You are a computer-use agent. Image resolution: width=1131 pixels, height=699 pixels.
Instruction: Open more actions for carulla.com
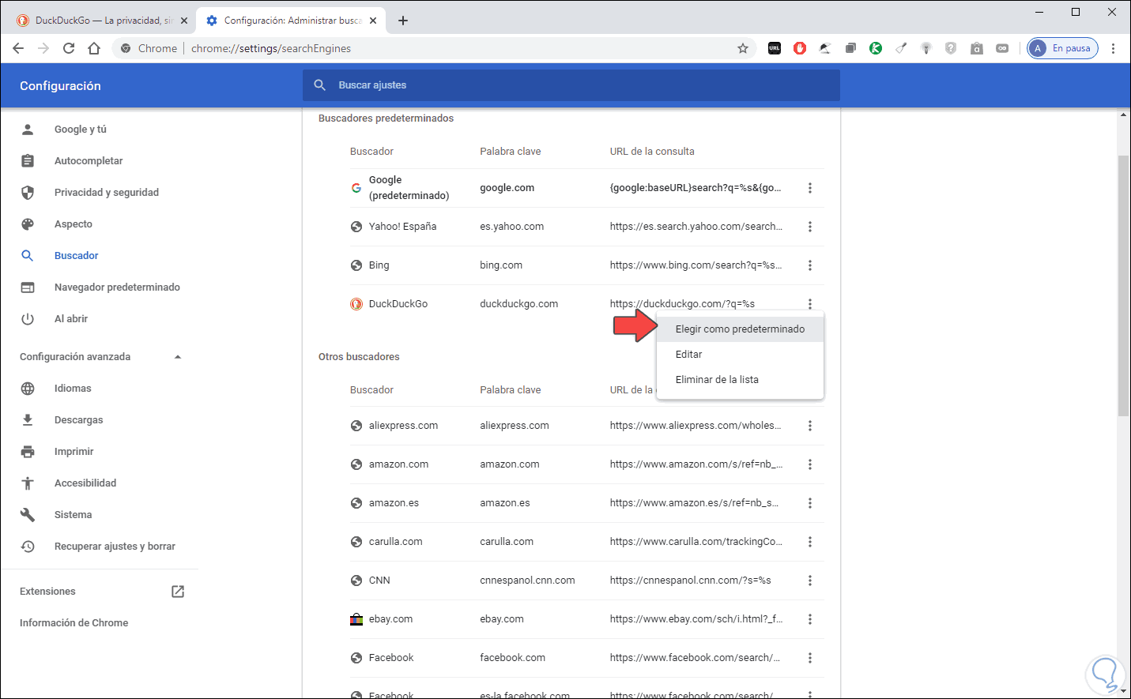[x=810, y=542]
